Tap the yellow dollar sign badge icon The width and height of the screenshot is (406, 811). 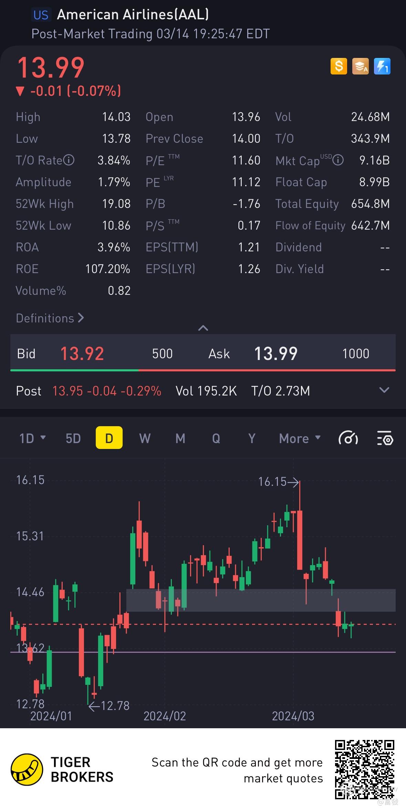coord(339,66)
